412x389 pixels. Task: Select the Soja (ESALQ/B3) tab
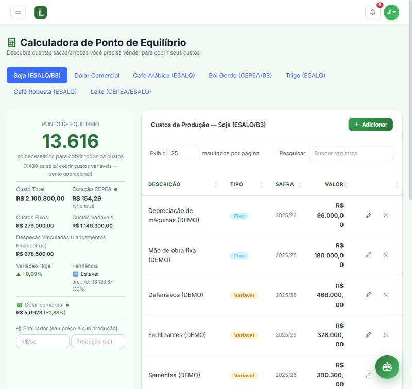coord(37,75)
